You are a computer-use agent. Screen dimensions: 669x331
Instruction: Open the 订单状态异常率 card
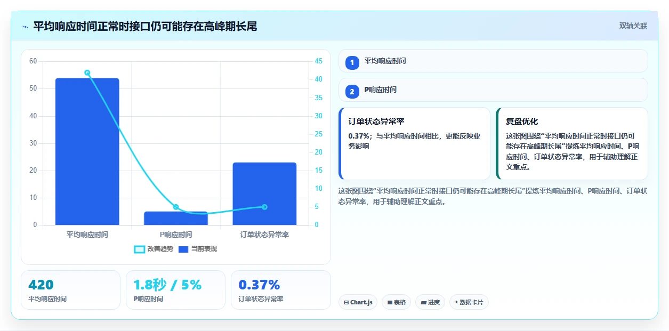coord(414,144)
